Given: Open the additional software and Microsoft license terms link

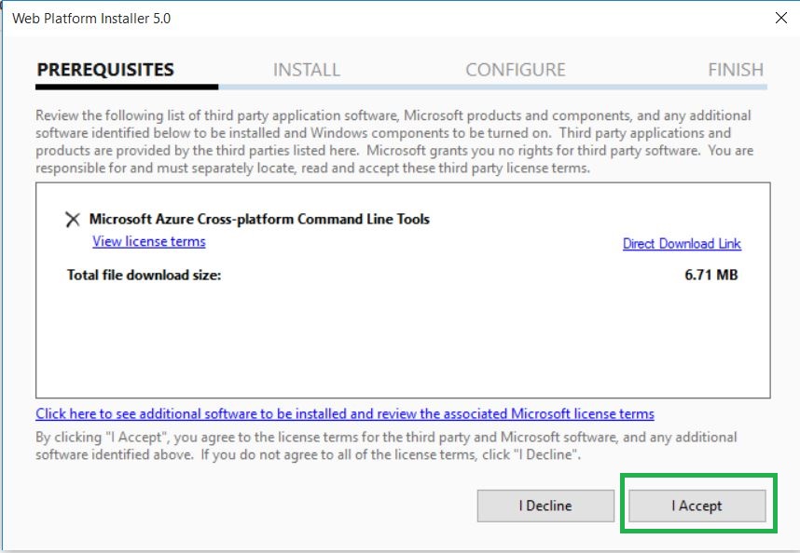Looking at the screenshot, I should (345, 413).
